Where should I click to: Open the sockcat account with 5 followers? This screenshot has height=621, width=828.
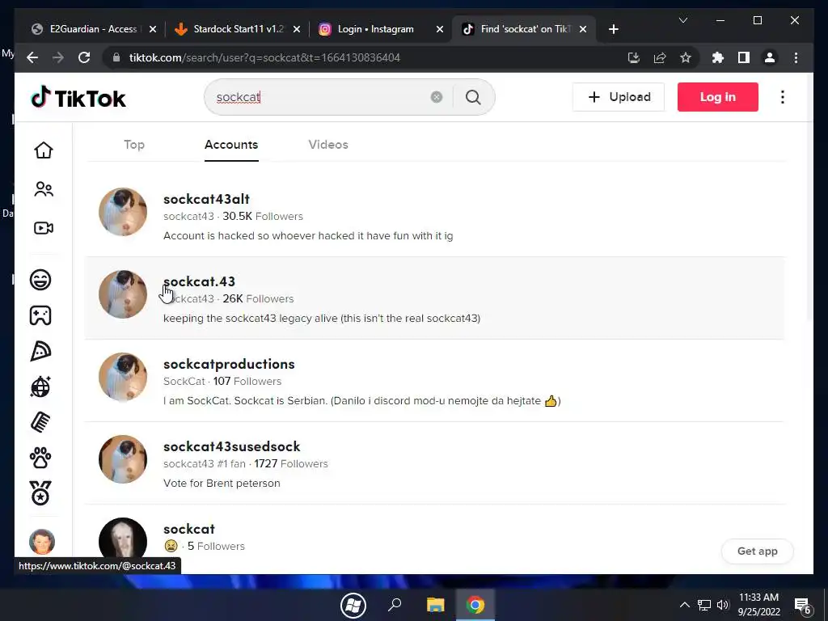tap(189, 529)
